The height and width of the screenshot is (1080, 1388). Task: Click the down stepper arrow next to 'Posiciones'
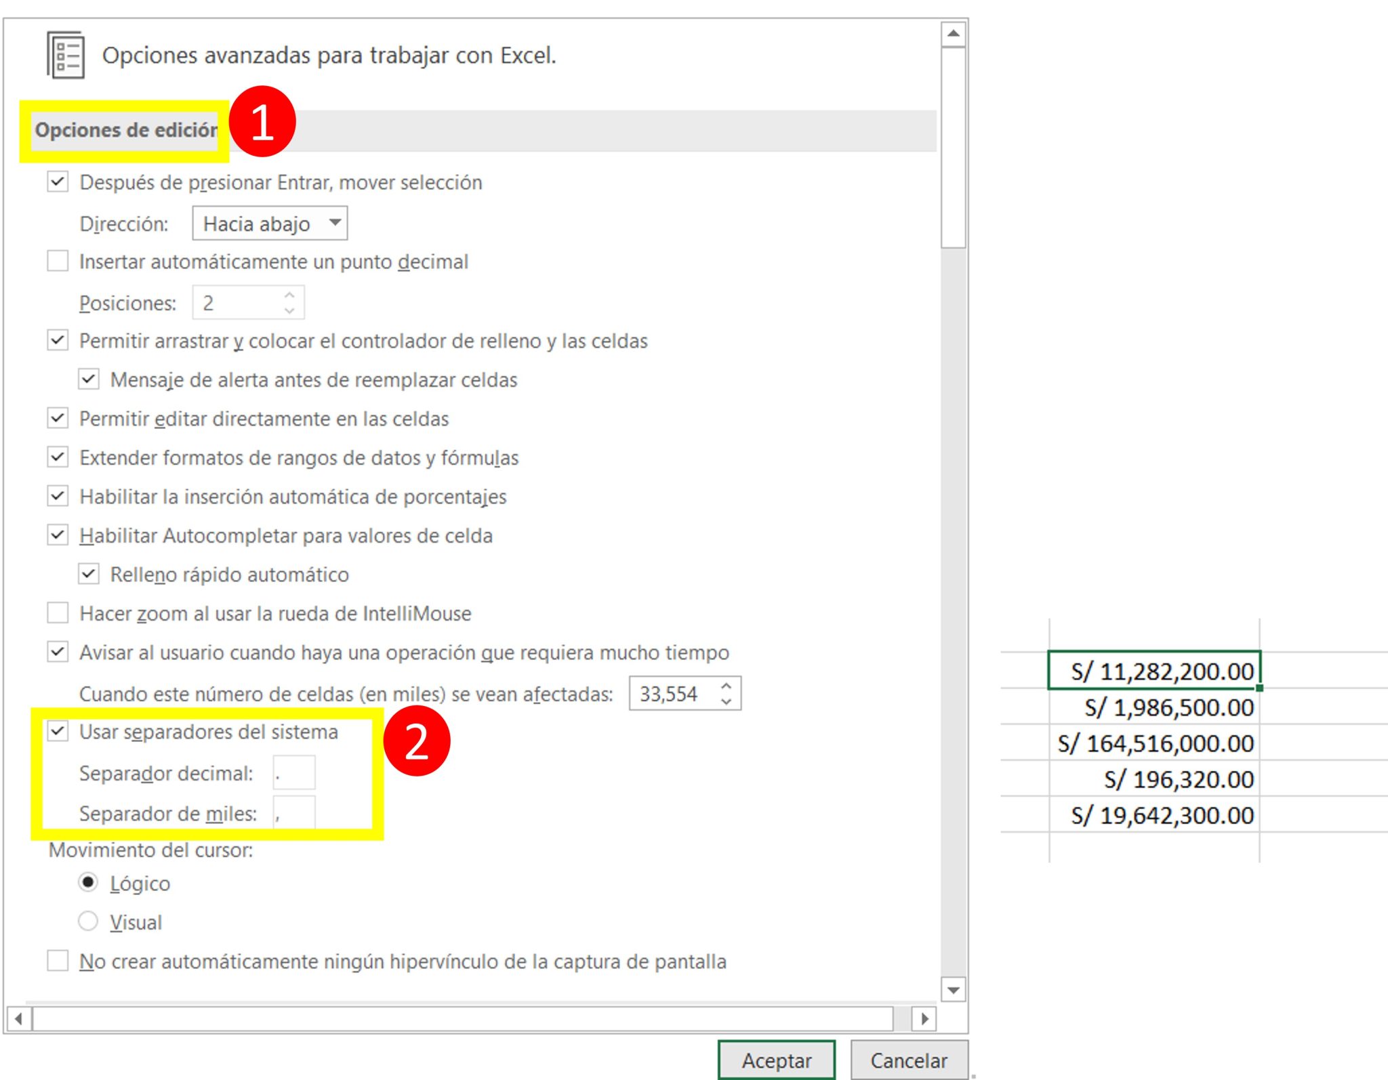click(290, 309)
